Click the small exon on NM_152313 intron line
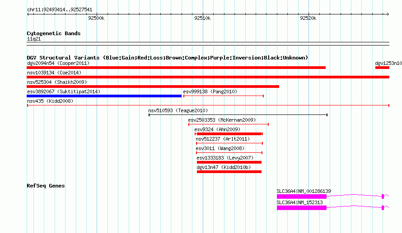The height and width of the screenshot is (233, 402). (x=383, y=208)
